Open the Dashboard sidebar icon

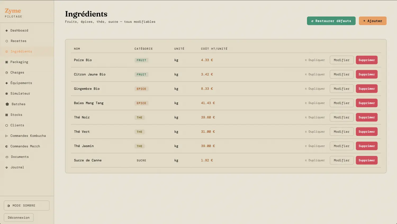7,30
